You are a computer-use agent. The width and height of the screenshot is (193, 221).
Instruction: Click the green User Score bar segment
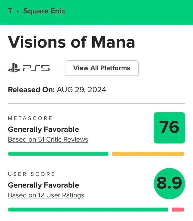[88, 210]
